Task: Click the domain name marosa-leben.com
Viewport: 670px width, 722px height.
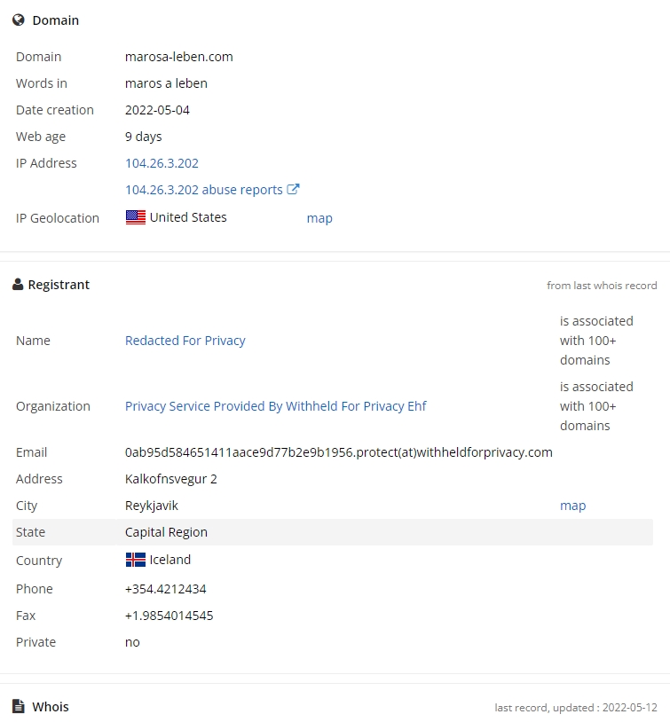Action: [178, 57]
